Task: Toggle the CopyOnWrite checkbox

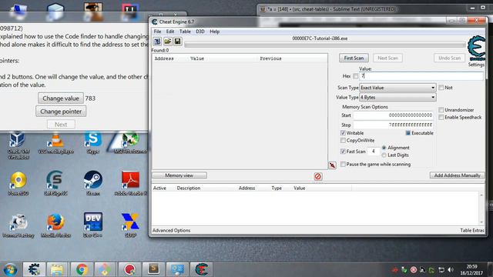Action: click(x=343, y=140)
